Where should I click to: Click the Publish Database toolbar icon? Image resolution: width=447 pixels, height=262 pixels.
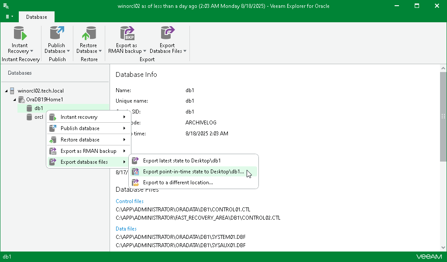click(x=57, y=34)
